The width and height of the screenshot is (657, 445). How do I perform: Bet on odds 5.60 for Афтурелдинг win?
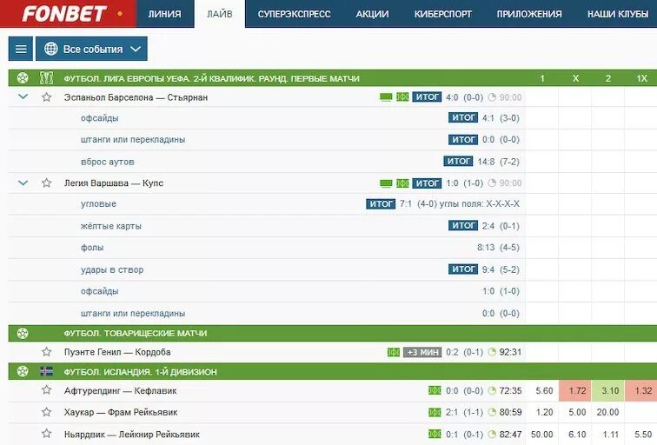[x=544, y=390]
